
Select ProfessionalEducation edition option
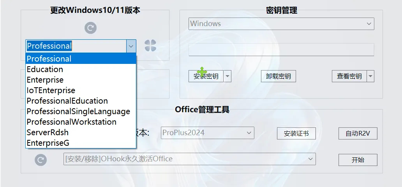[x=81, y=101]
